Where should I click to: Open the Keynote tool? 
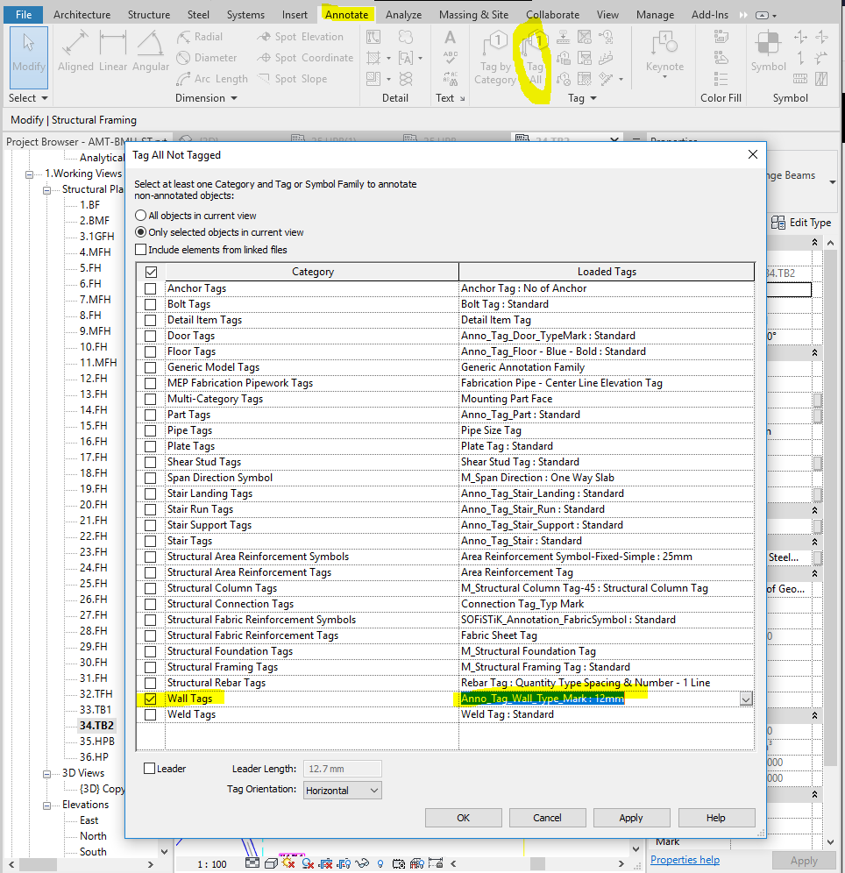pos(664,61)
